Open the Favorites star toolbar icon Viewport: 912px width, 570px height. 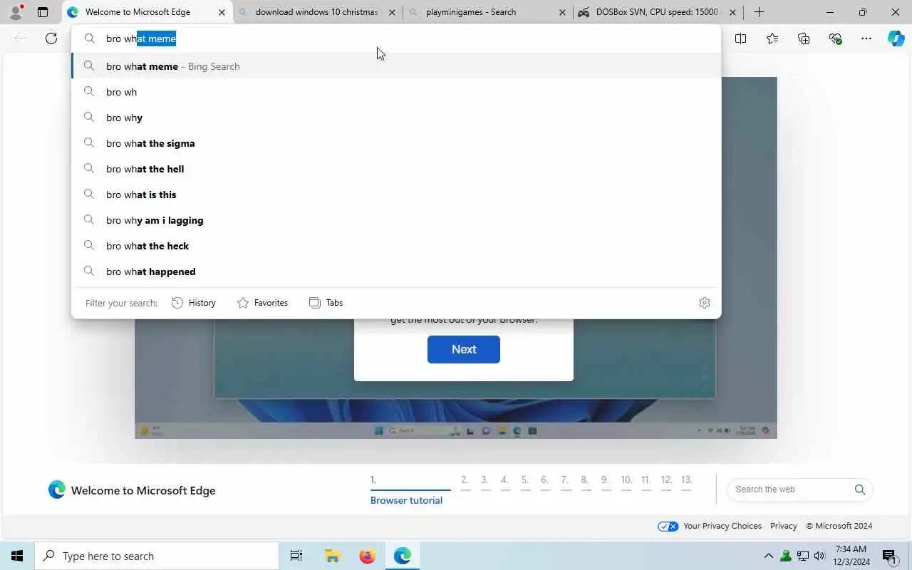[772, 38]
